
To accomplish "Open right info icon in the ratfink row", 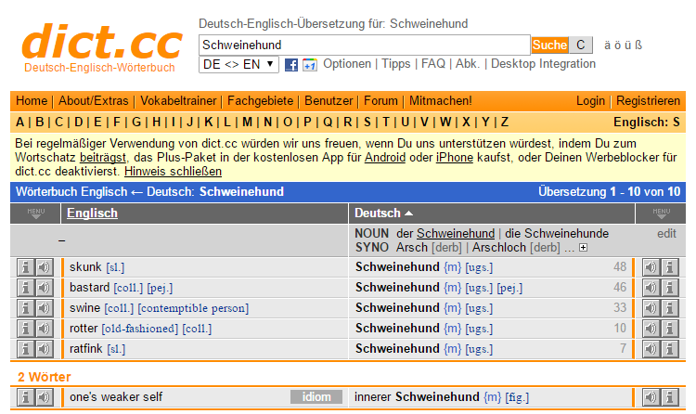I will coord(670,349).
